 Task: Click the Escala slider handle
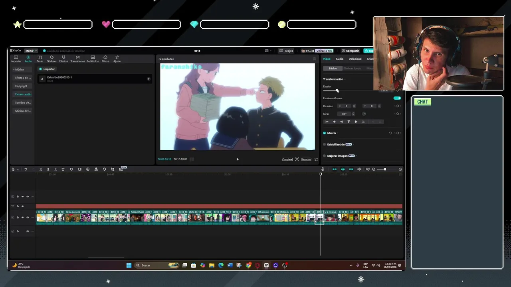(x=337, y=90)
